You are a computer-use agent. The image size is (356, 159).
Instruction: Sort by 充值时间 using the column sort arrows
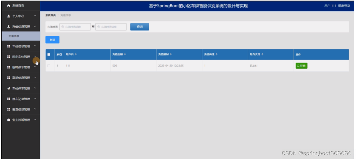click(171, 54)
